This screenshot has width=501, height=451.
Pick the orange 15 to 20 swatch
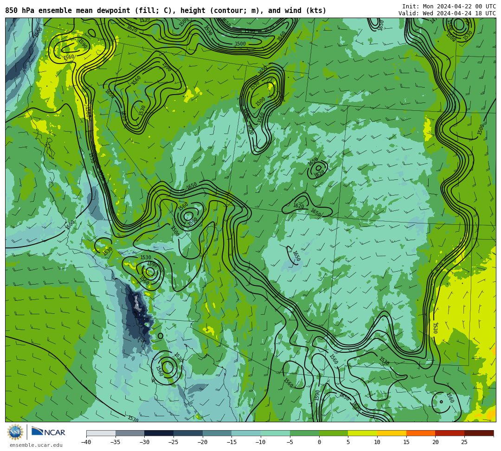click(421, 433)
